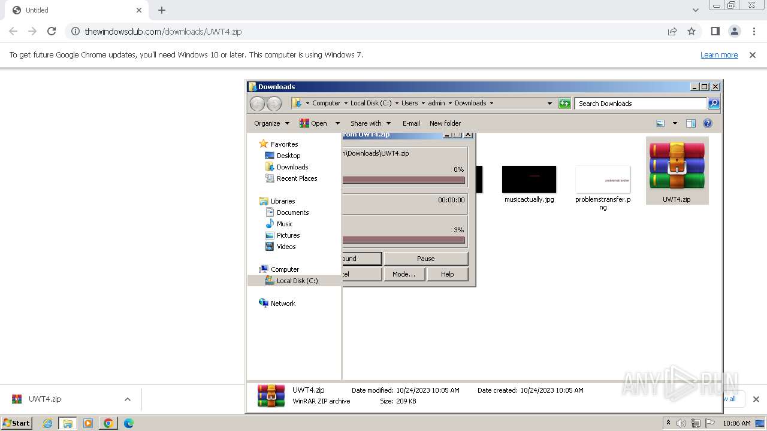This screenshot has height=431, width=767.
Task: Expand the view options dropdown arrow
Action: 675,123
